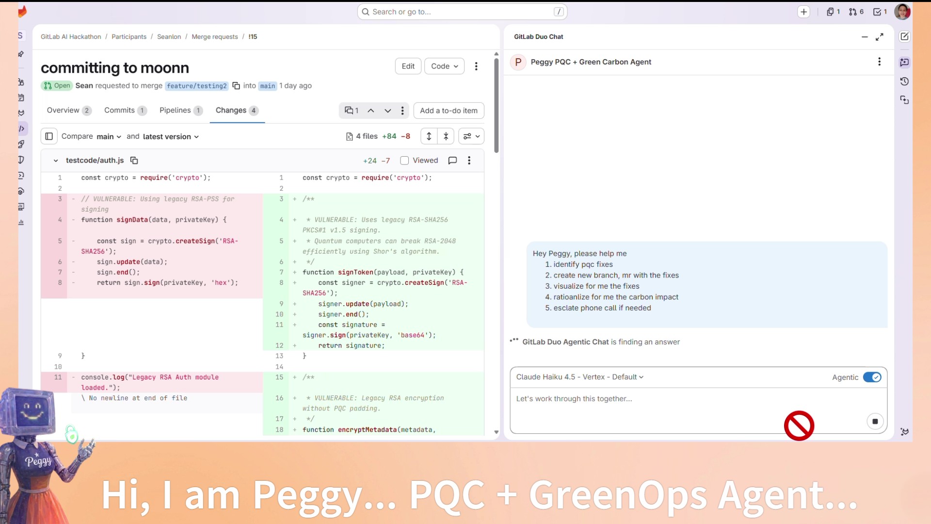The height and width of the screenshot is (524, 931).
Task: Go to next comment thread
Action: (387, 111)
